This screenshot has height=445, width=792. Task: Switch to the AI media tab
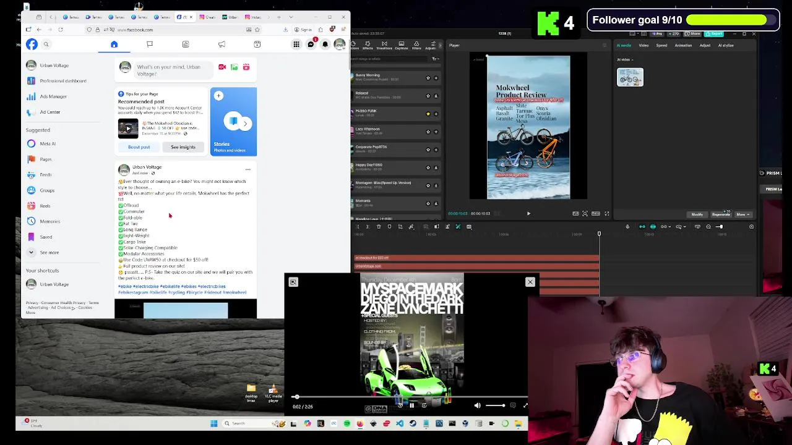(x=624, y=45)
